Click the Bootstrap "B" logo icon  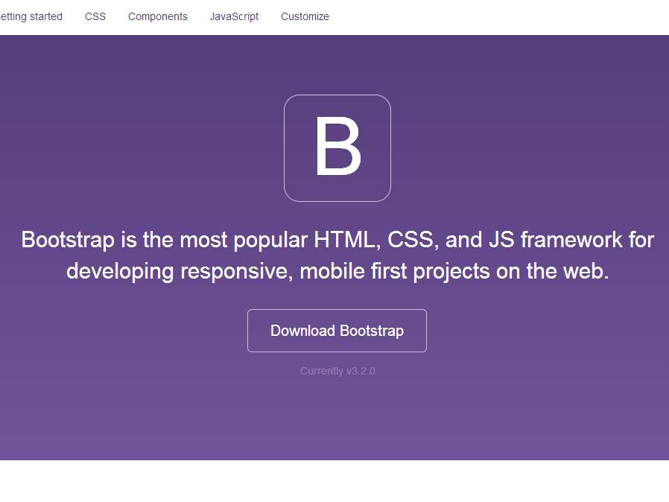click(x=337, y=147)
